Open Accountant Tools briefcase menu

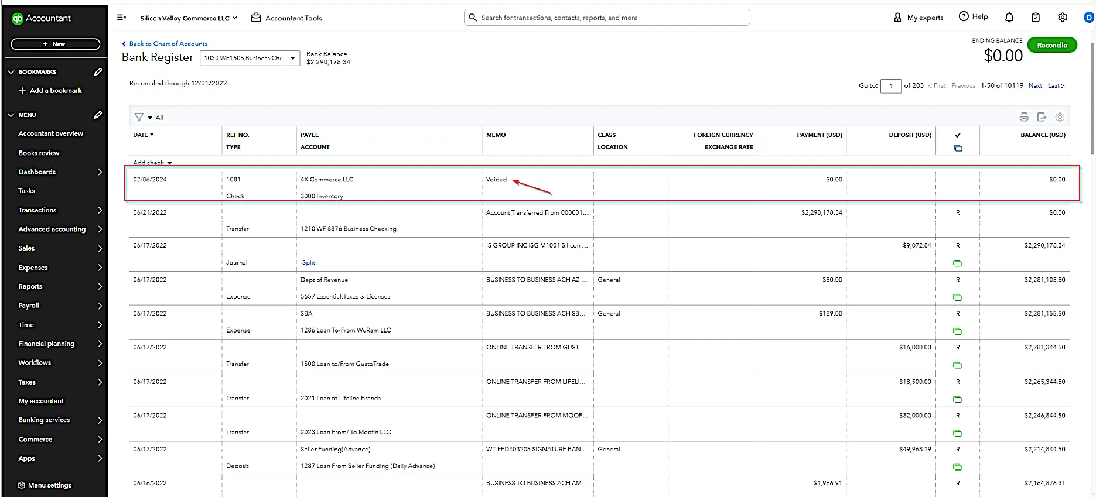click(286, 18)
